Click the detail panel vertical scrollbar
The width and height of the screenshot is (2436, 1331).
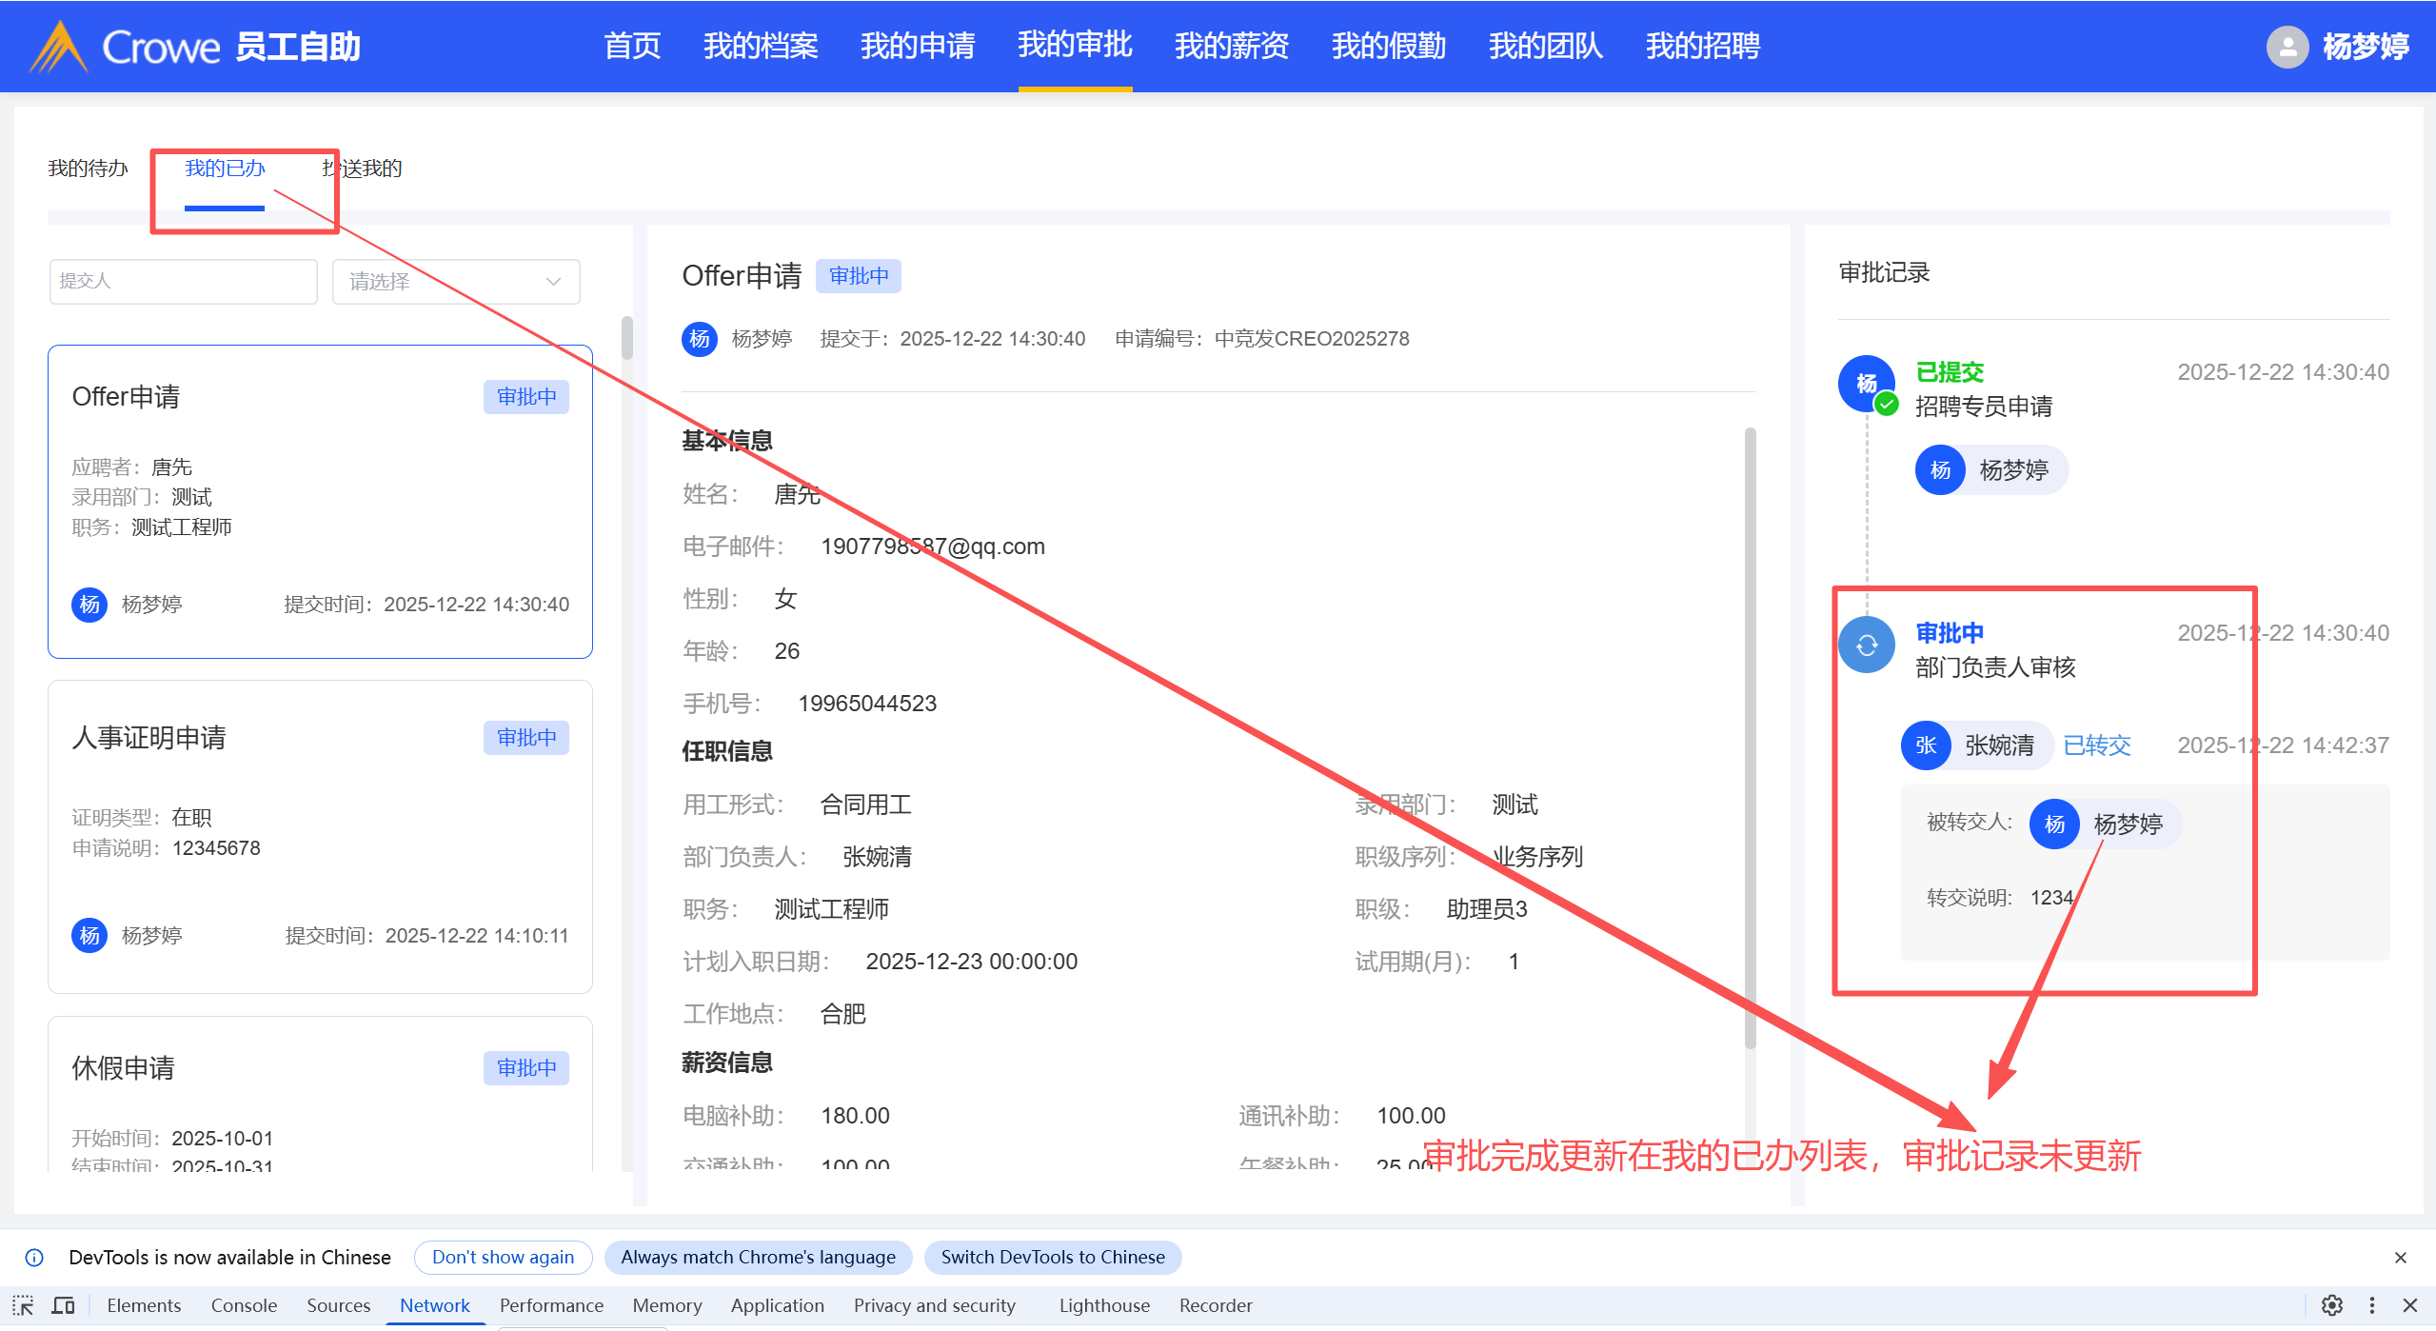(x=1750, y=738)
